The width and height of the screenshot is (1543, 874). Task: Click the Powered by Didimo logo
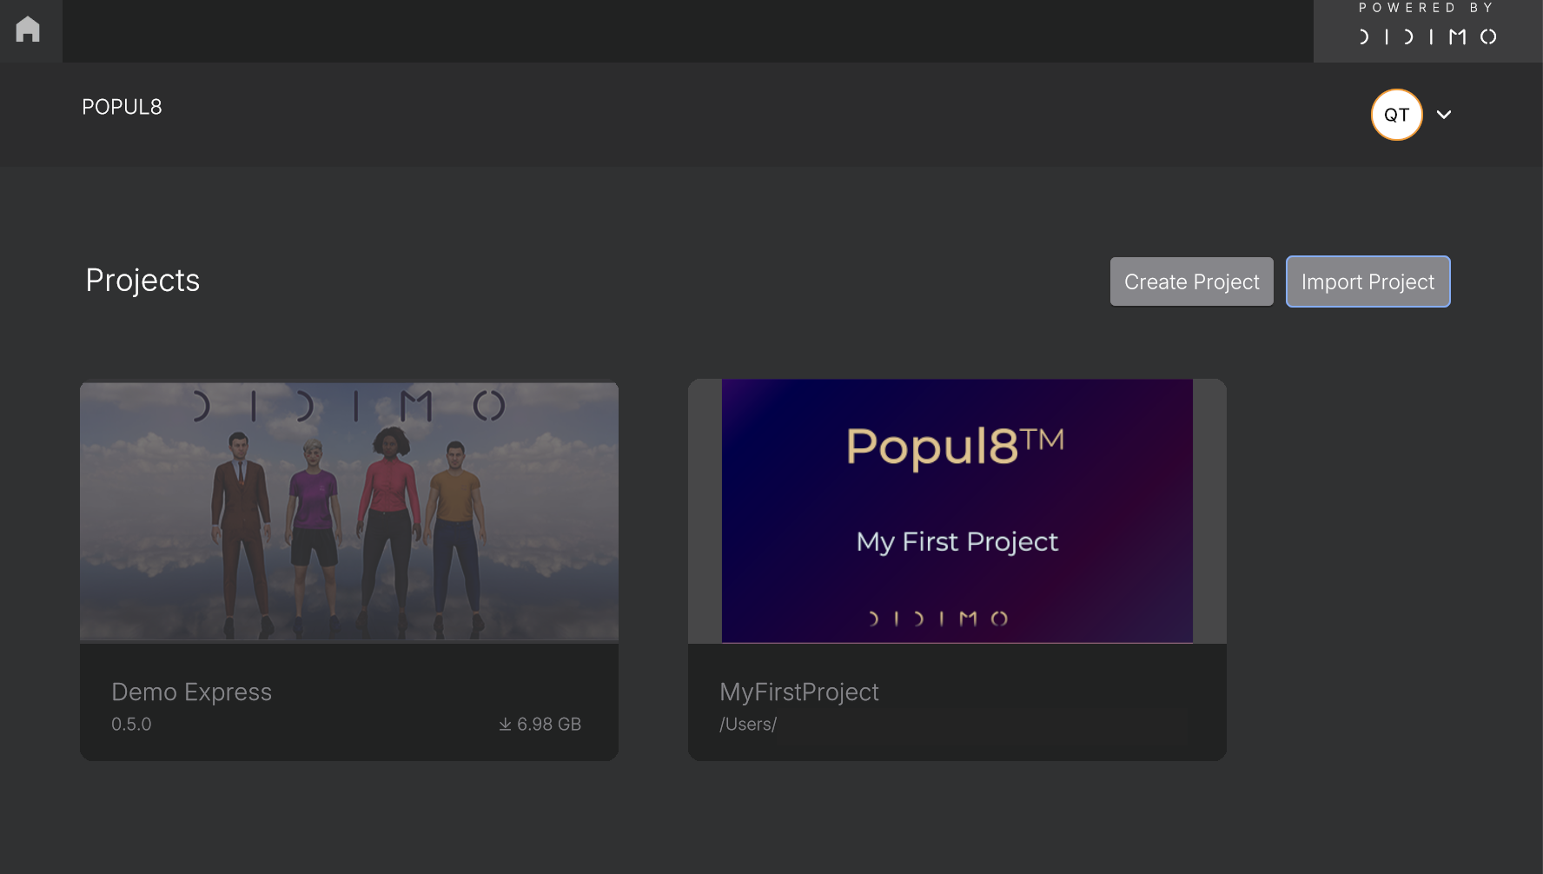[1427, 25]
